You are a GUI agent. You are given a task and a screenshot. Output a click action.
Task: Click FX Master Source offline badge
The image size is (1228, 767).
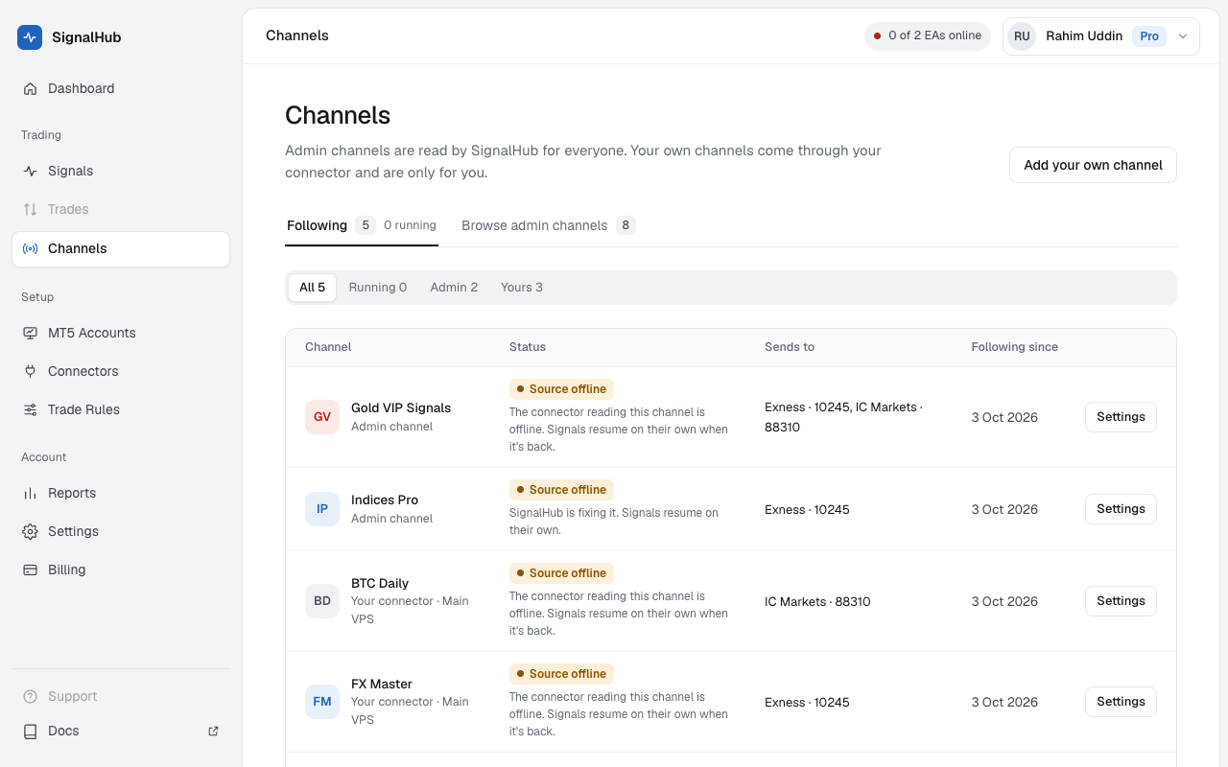(561, 674)
